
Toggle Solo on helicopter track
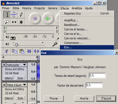[20, 78]
